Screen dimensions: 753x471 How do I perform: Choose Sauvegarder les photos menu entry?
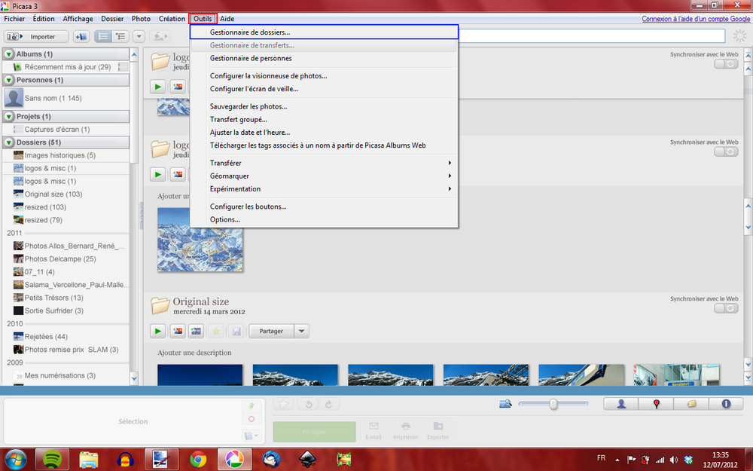point(324,107)
